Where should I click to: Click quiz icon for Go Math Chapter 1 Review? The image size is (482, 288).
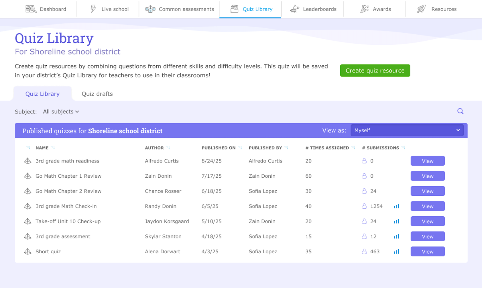pos(27,176)
